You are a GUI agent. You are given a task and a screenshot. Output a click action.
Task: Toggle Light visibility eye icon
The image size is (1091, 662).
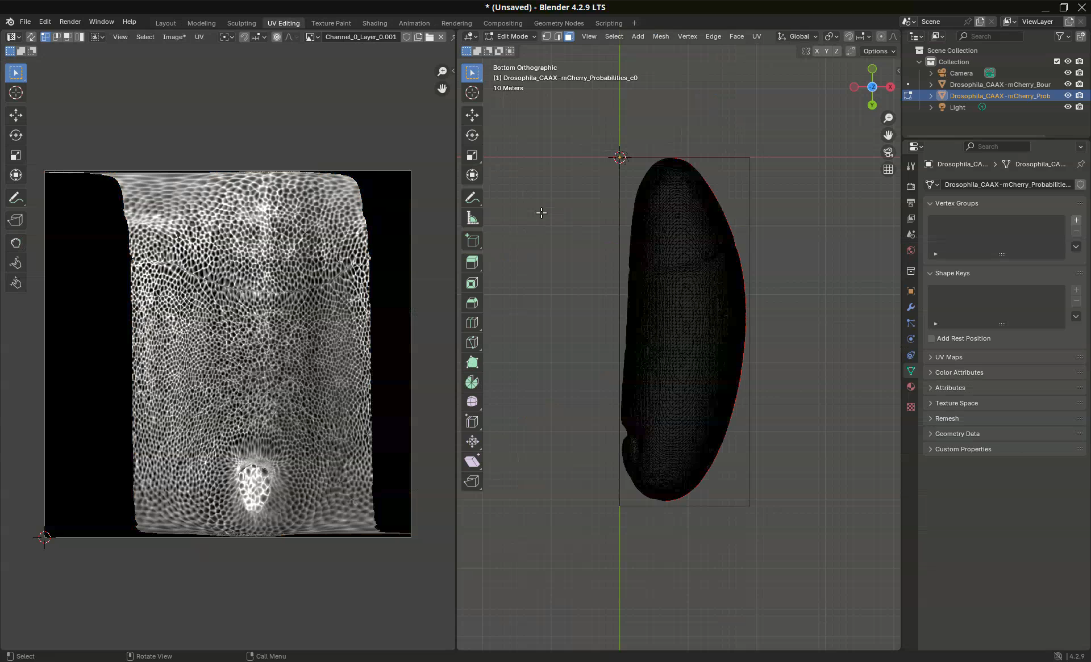[1068, 107]
